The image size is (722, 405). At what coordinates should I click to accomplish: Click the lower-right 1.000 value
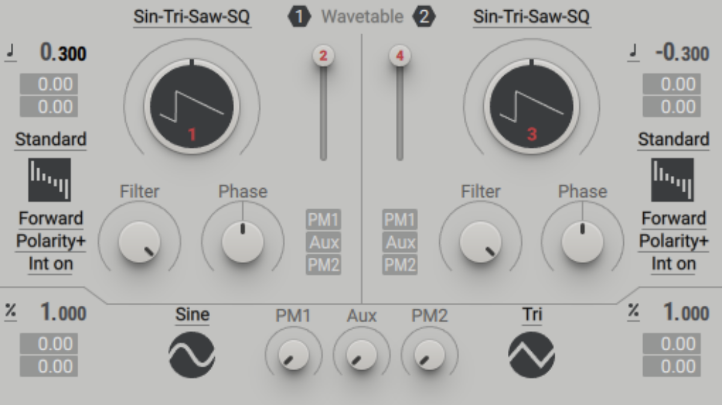[x=686, y=312]
